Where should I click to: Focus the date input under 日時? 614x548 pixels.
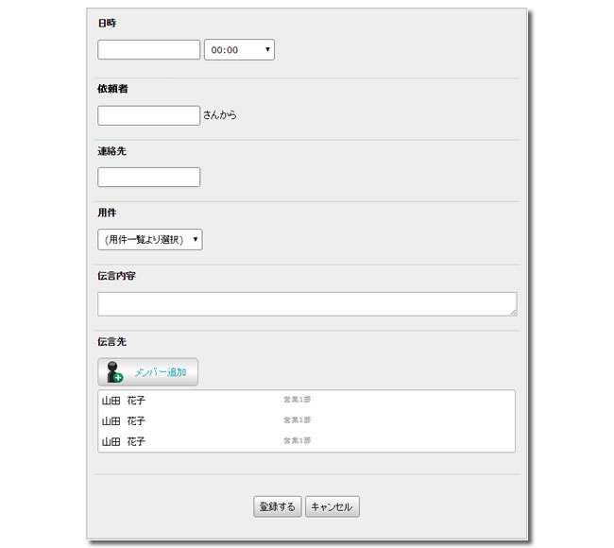[x=148, y=50]
